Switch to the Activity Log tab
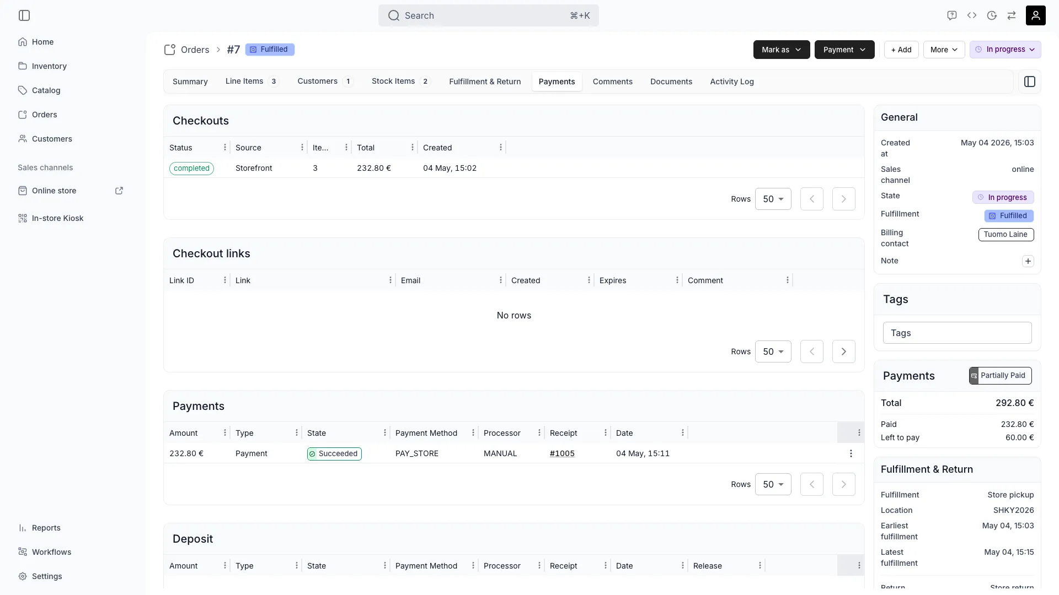Screen dimensions: 1059x595 click(731, 82)
